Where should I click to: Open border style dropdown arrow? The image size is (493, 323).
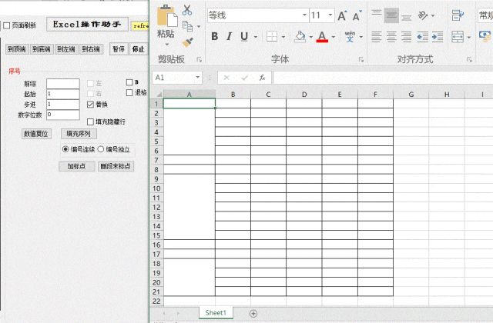pos(283,37)
